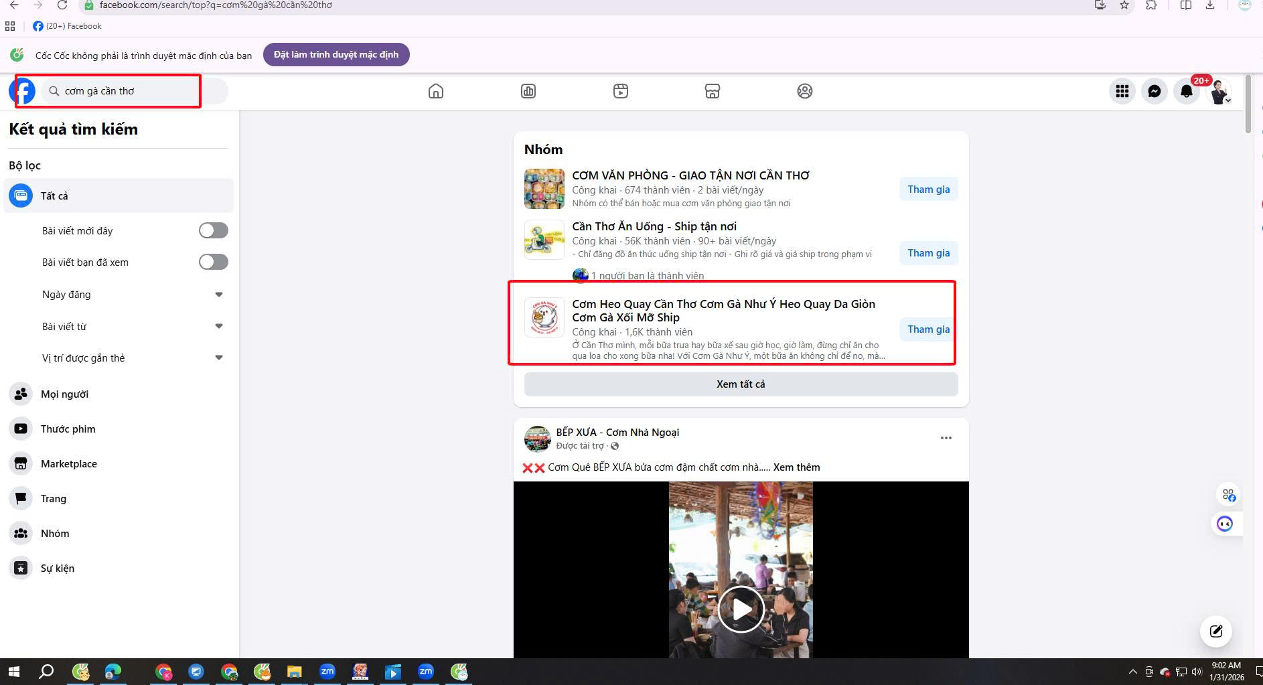Click the Facebook logo
The width and height of the screenshot is (1263, 685).
[x=23, y=91]
